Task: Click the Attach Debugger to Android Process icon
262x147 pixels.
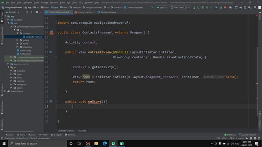Action: pyautogui.click(x=221, y=7)
